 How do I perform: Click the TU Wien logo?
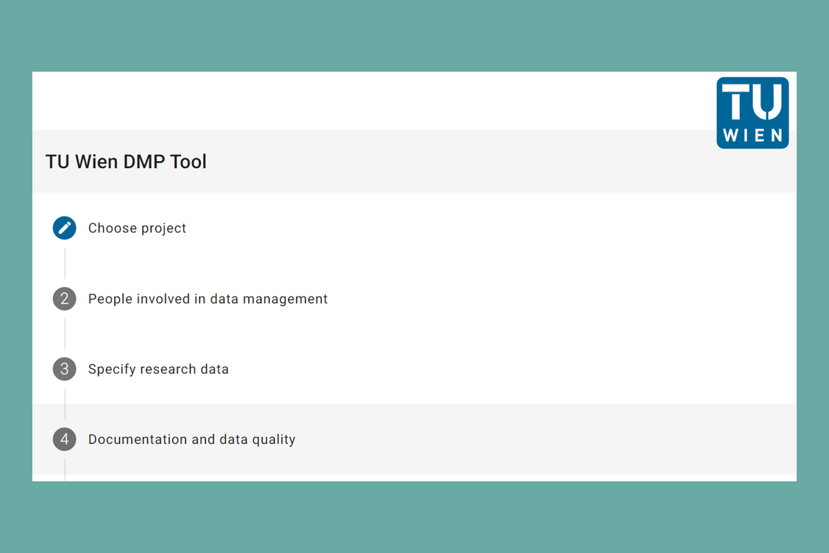(x=752, y=112)
